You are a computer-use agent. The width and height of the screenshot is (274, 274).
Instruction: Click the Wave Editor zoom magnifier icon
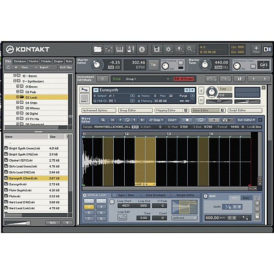(103, 120)
